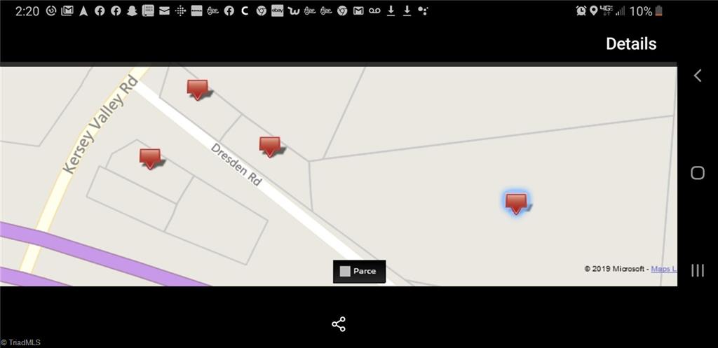Open the Maps license link
The image size is (718, 348).
point(663,269)
